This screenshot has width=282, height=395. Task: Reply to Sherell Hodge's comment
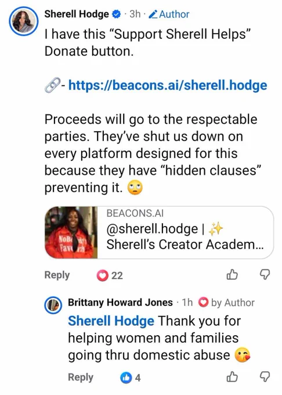coord(57,275)
